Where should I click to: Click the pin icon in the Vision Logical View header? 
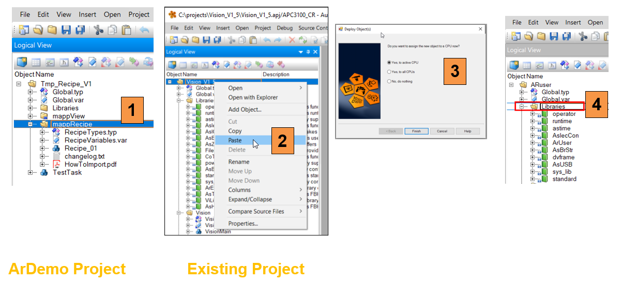[309, 52]
